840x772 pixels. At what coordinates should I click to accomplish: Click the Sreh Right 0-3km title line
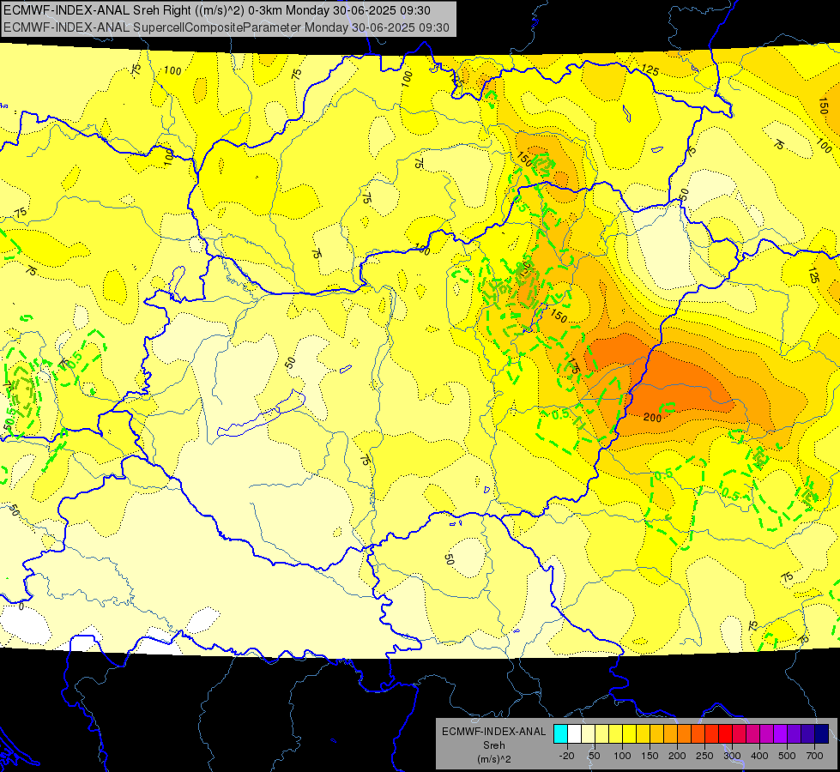[217, 10]
